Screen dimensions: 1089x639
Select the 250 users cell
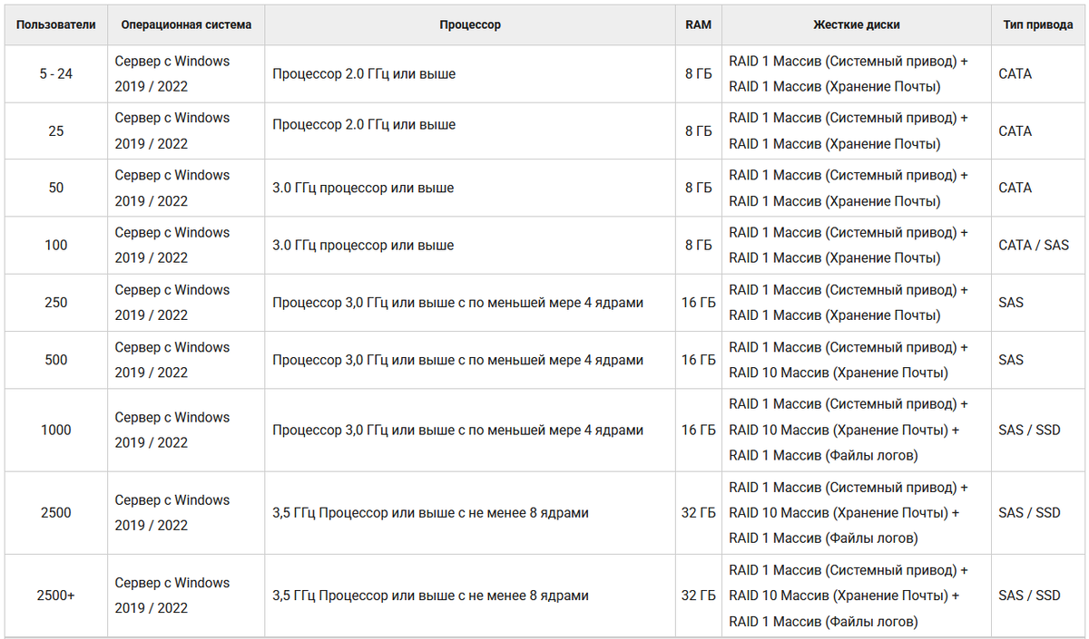[55, 303]
